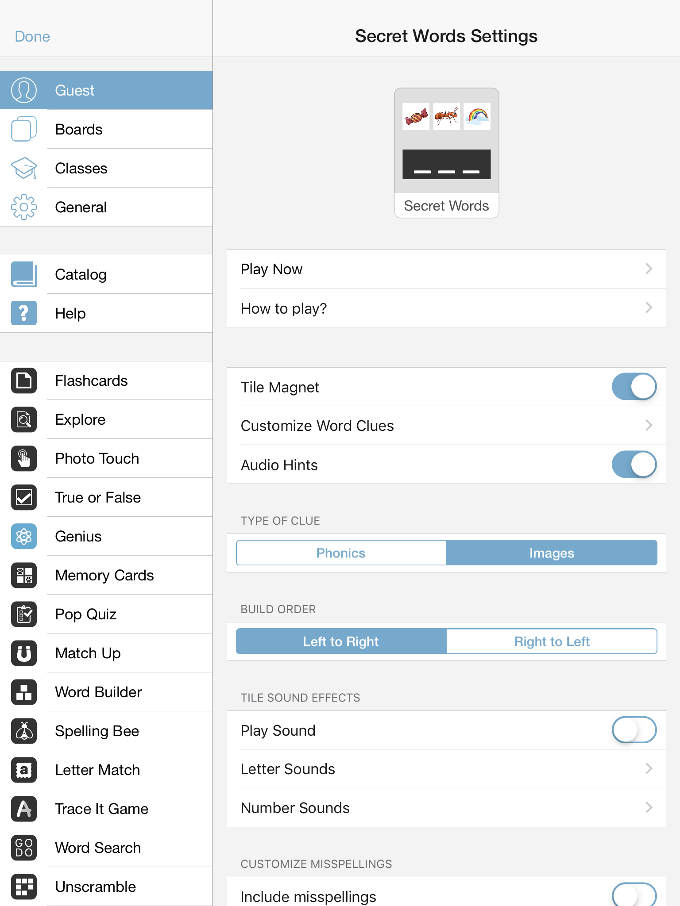The width and height of the screenshot is (680, 906).
Task: Click the Secret Words game thumbnail
Action: coord(446,153)
